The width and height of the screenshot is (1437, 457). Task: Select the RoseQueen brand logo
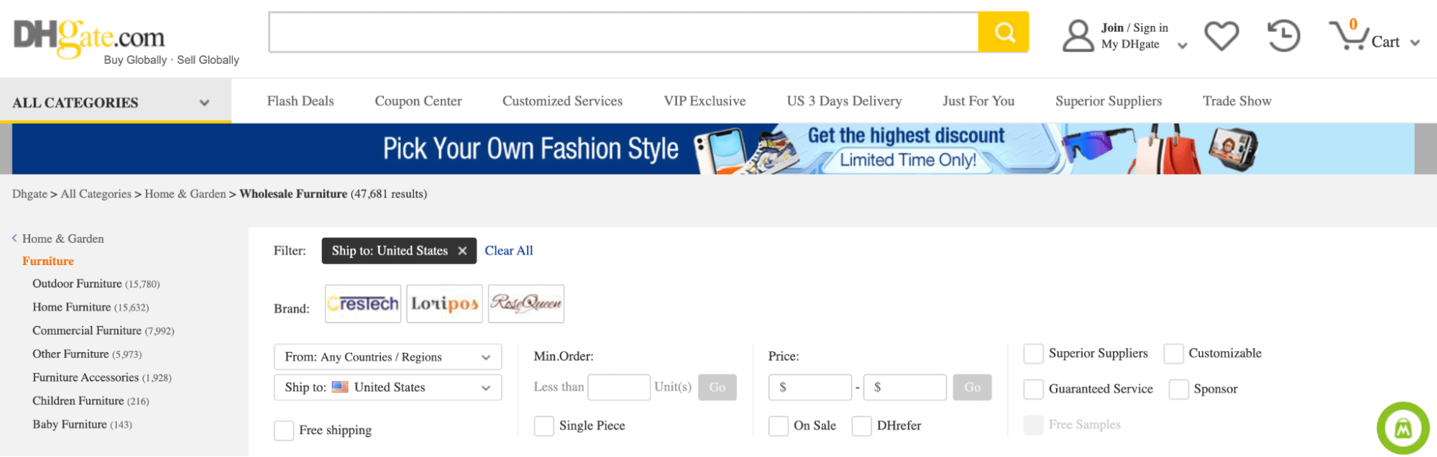coord(525,303)
